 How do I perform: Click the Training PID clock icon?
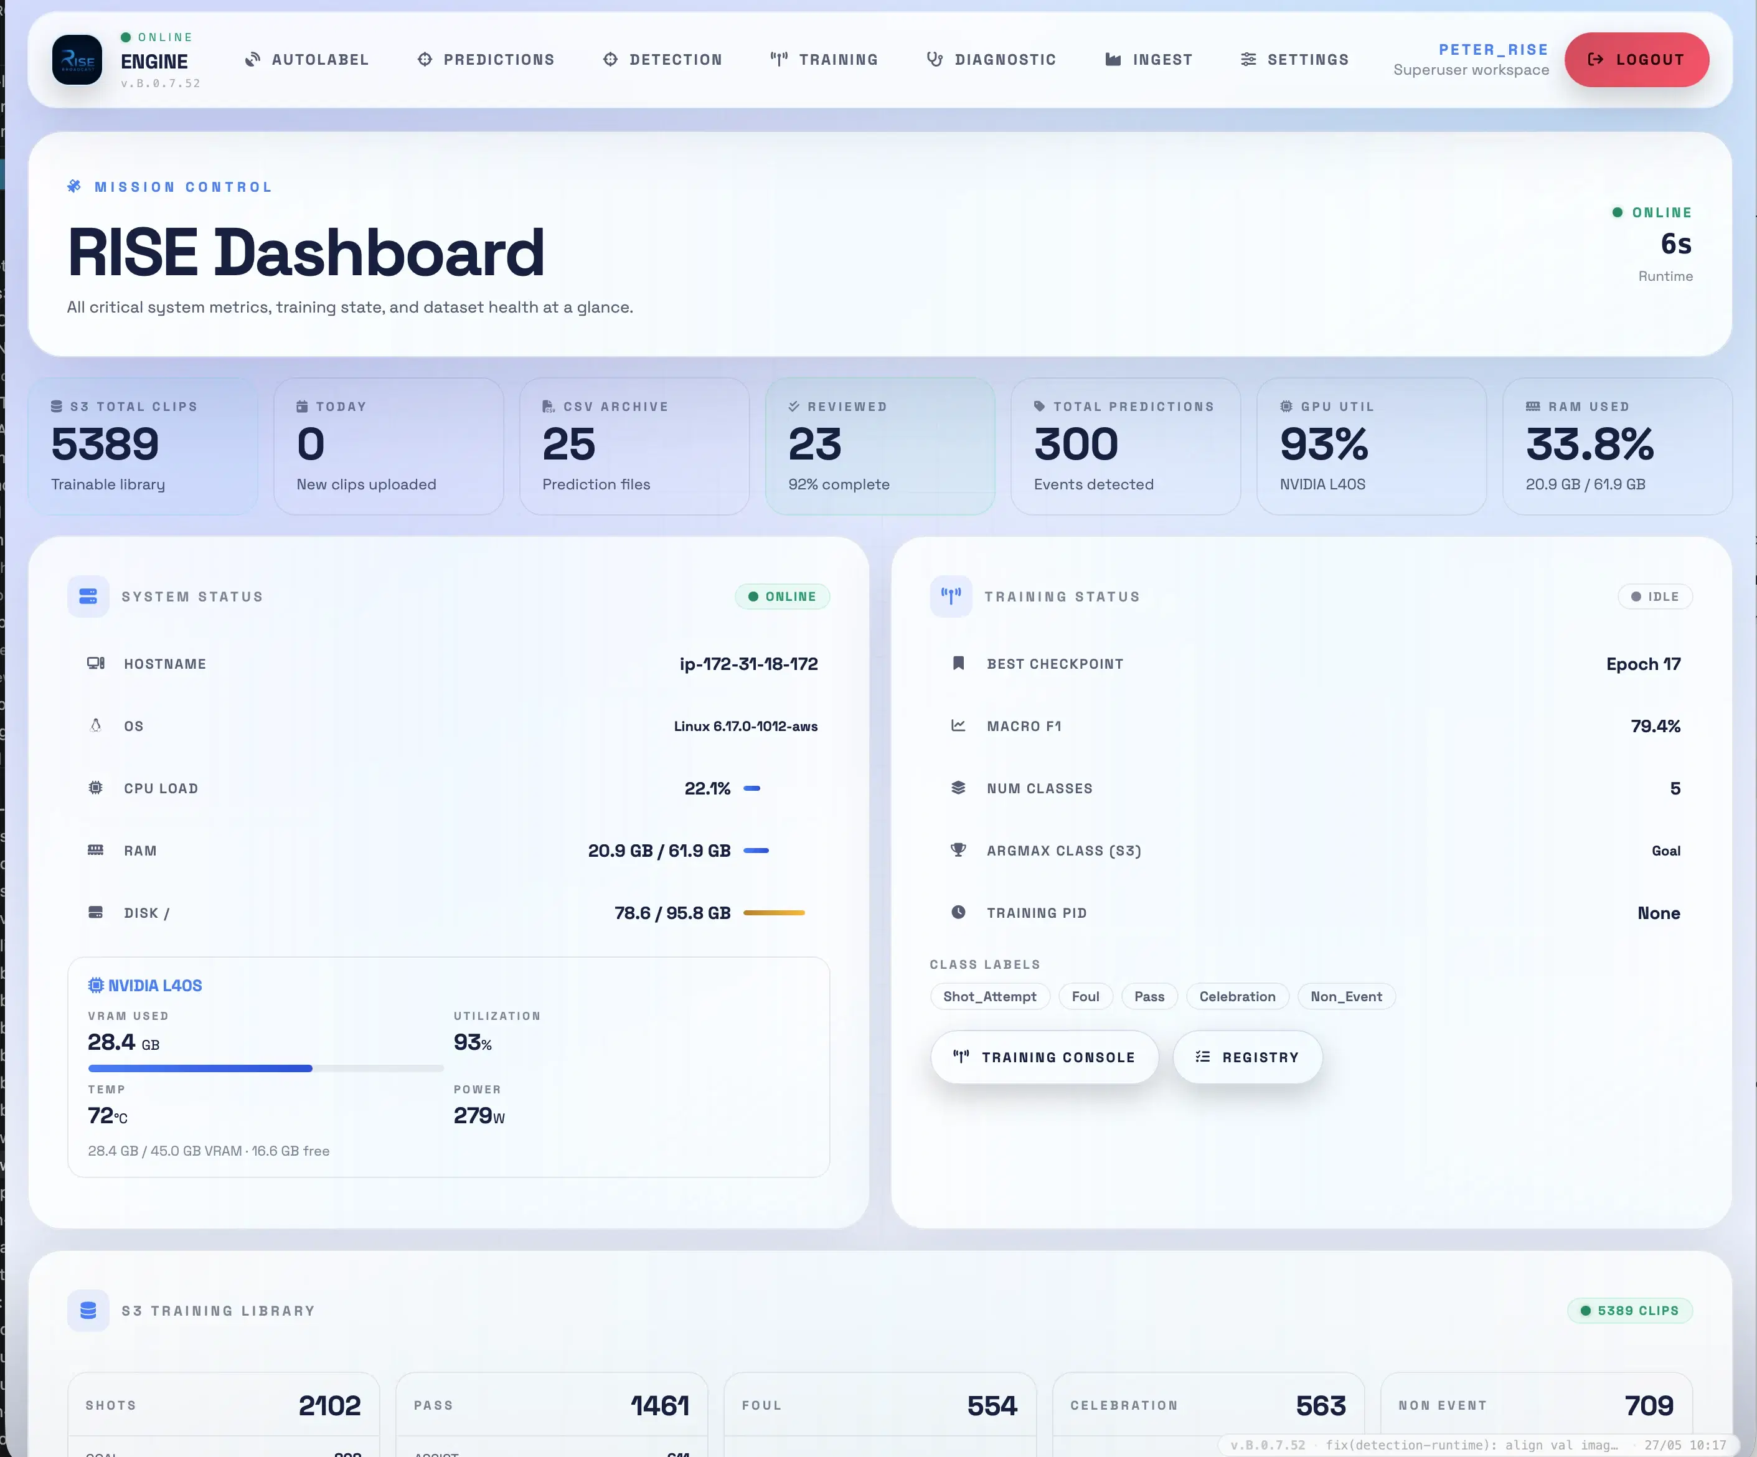pos(959,912)
